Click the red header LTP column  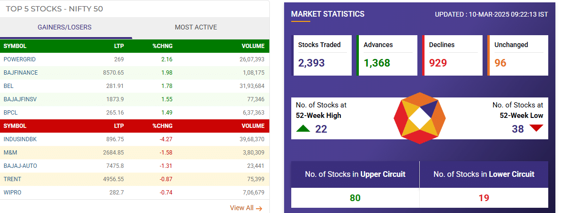[x=119, y=126]
